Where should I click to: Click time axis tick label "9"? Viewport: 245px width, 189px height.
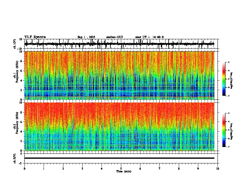coord(198,169)
